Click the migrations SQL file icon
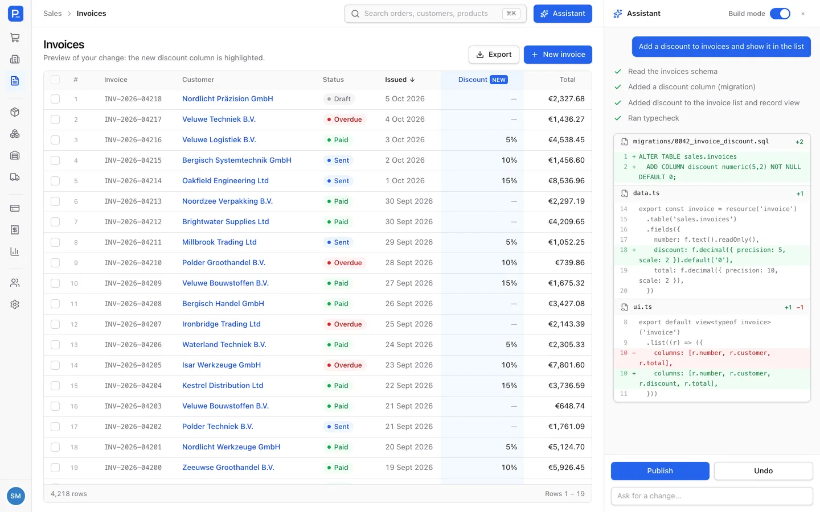 click(x=624, y=142)
